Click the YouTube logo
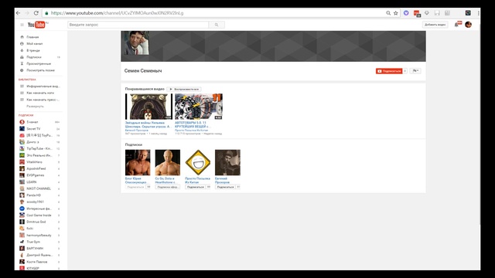 click(x=36, y=25)
